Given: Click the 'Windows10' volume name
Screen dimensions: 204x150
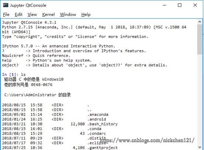Looking at the screenshot, I should coord(53,79).
